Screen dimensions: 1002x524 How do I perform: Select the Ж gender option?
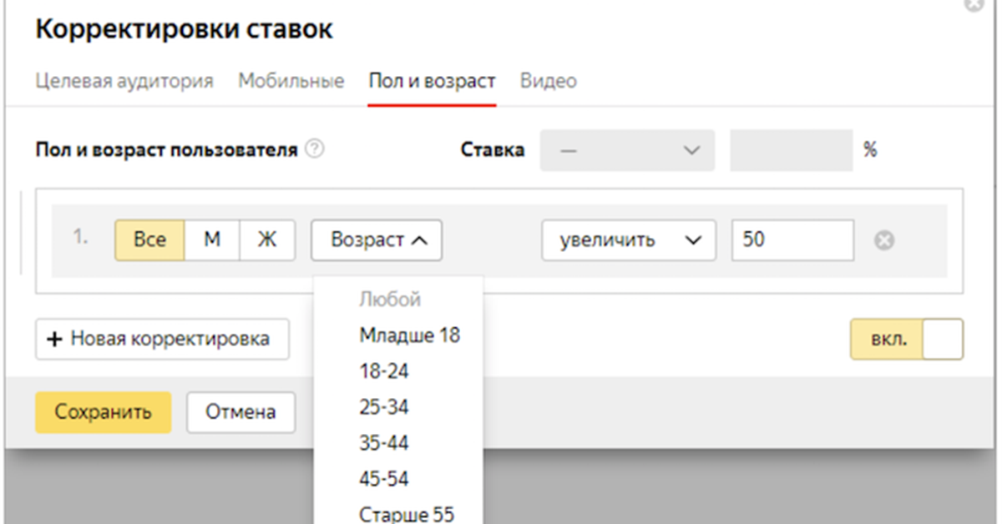click(x=267, y=240)
